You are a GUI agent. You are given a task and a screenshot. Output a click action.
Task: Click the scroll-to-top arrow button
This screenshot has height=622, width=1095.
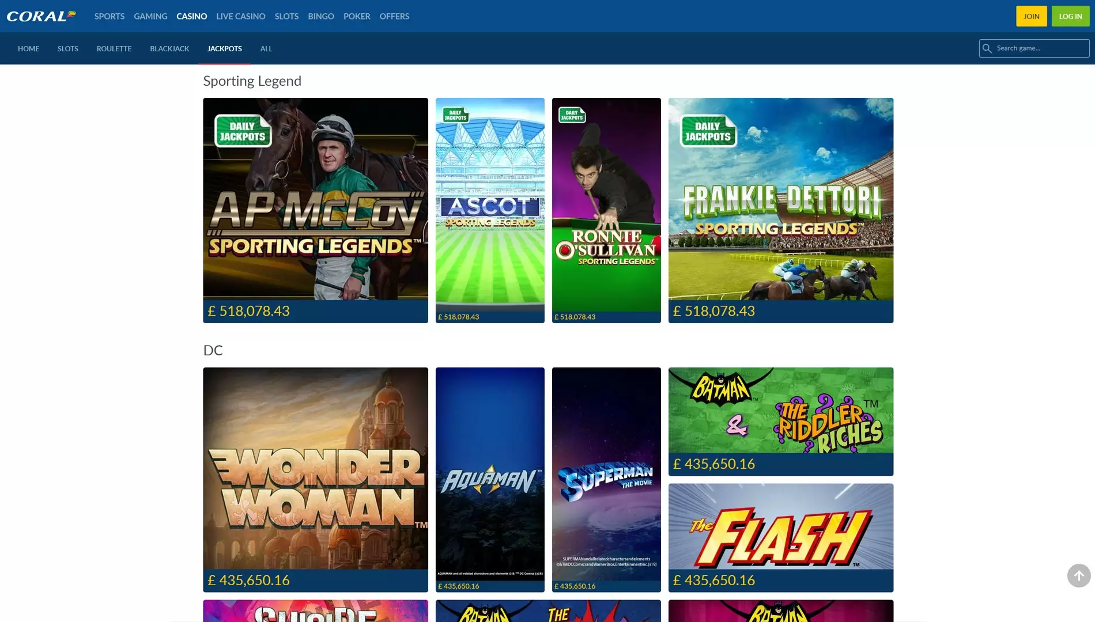(1078, 575)
